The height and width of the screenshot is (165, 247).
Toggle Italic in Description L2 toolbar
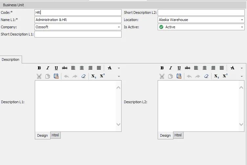(170, 68)
